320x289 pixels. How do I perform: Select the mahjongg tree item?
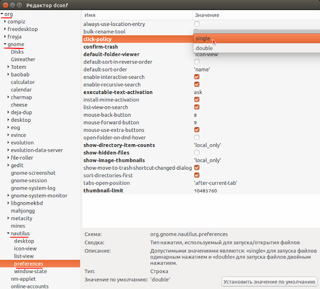23,211
